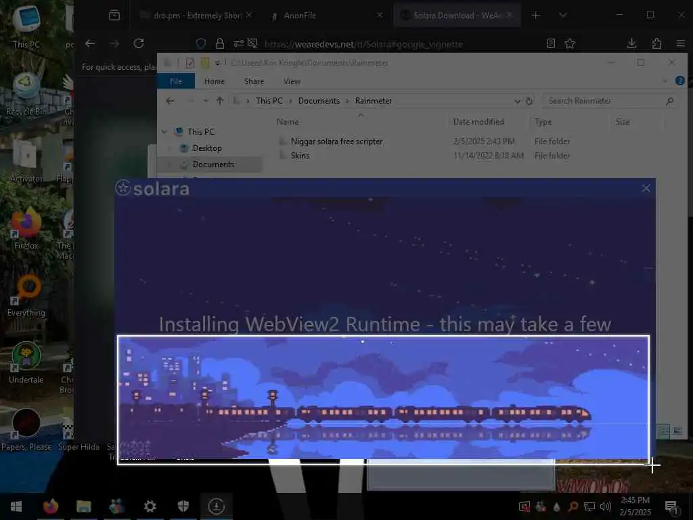Viewport: 693px width, 520px height.
Task: Switch Explorer to large thumbnails view icon
Action: pyautogui.click(x=677, y=431)
